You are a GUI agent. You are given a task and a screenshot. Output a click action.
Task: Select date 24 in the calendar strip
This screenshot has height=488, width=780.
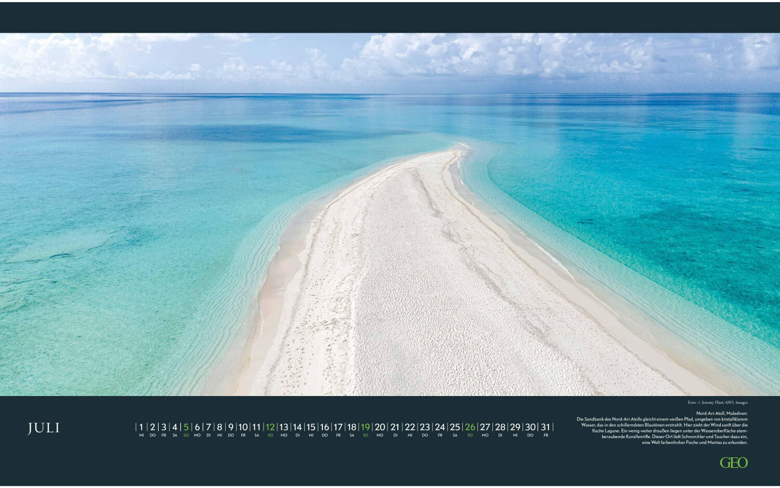pos(440,427)
